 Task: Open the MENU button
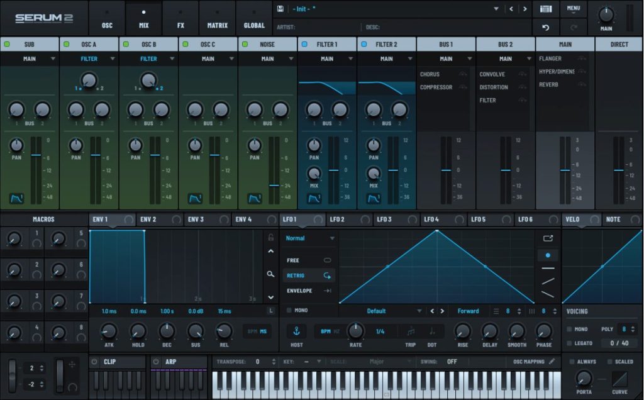[x=574, y=9]
